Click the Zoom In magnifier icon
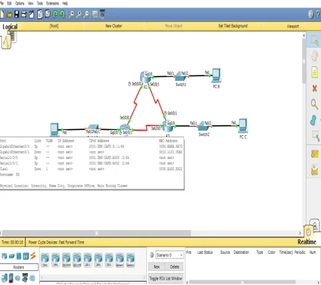Screen dimensions: 321x285 [x=71, y=15]
